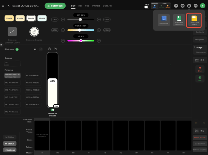Select a Dimmer Curve icon

click(x=12, y=32)
